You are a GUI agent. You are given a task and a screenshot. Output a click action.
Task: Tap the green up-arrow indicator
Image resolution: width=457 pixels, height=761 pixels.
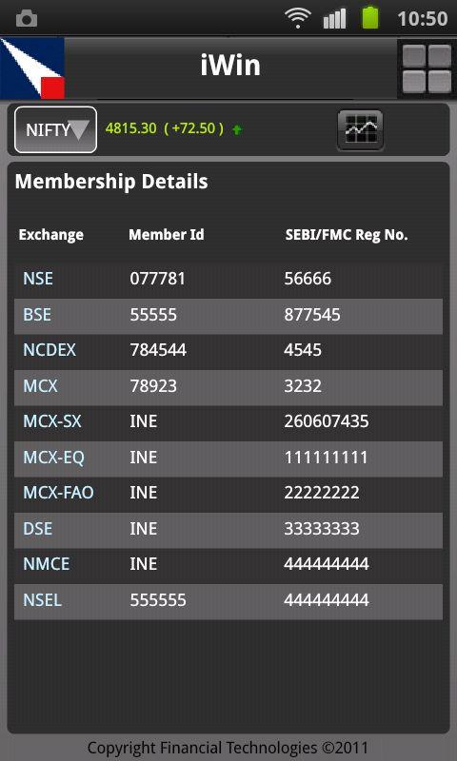237,129
